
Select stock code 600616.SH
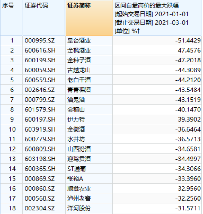pos(40,50)
